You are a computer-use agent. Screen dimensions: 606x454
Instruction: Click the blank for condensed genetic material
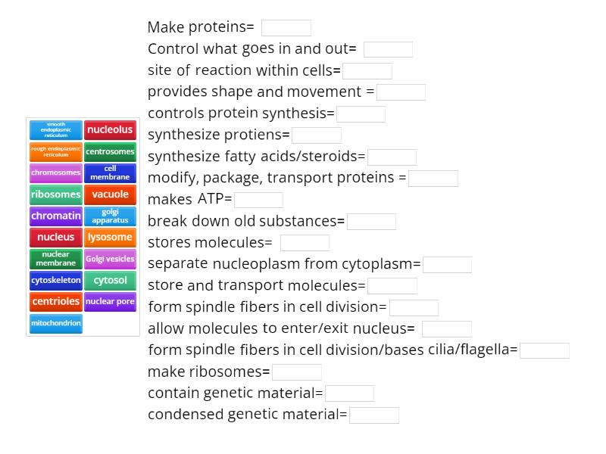point(374,415)
